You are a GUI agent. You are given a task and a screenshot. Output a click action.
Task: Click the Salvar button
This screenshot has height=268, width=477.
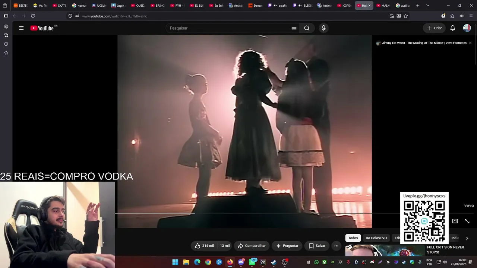click(x=317, y=246)
